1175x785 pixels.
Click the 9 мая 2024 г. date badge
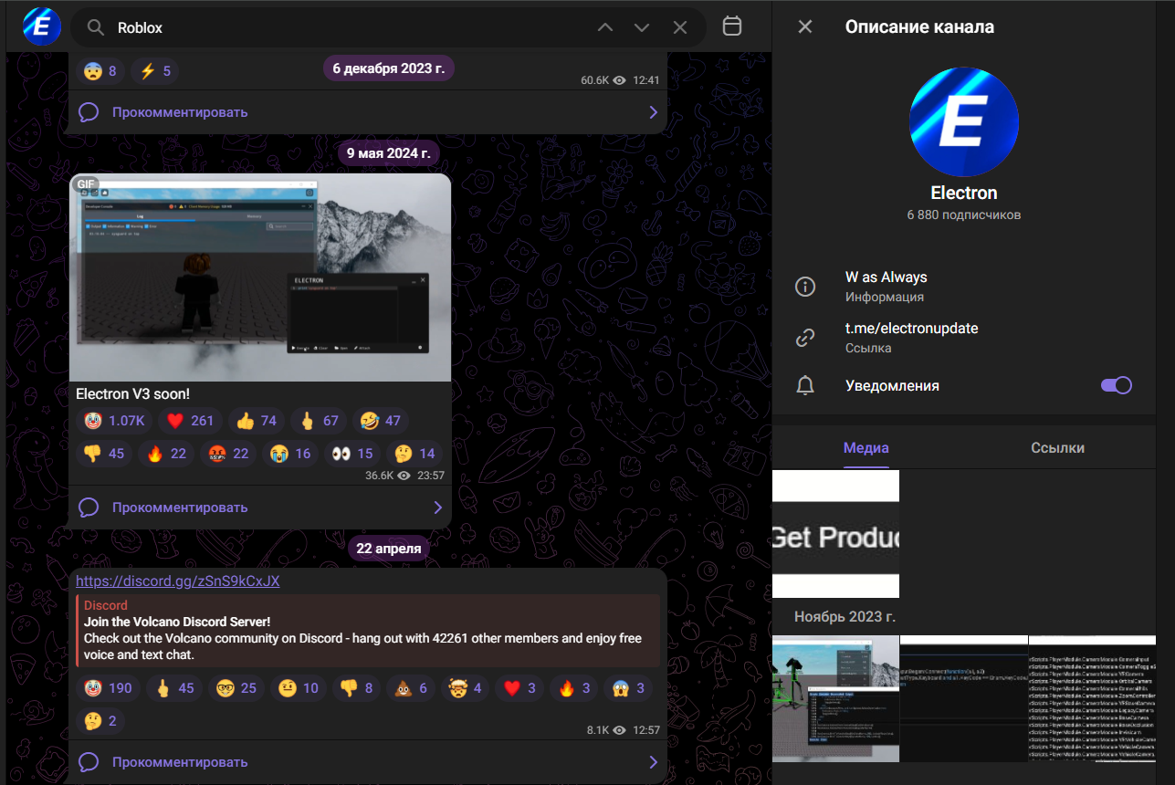[x=389, y=152]
